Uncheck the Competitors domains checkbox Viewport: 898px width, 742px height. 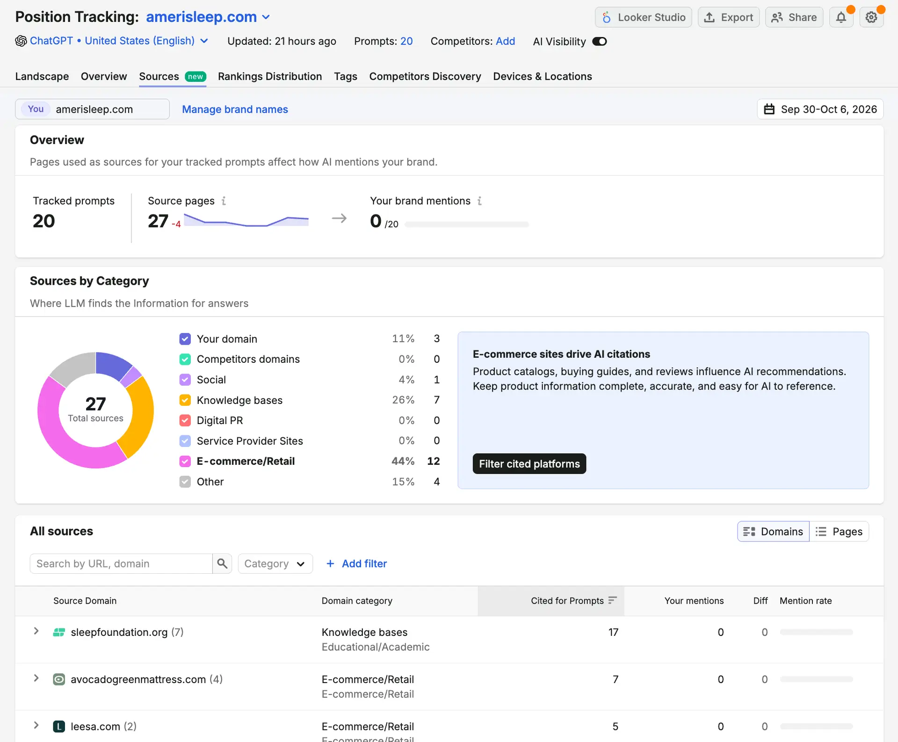[185, 359]
